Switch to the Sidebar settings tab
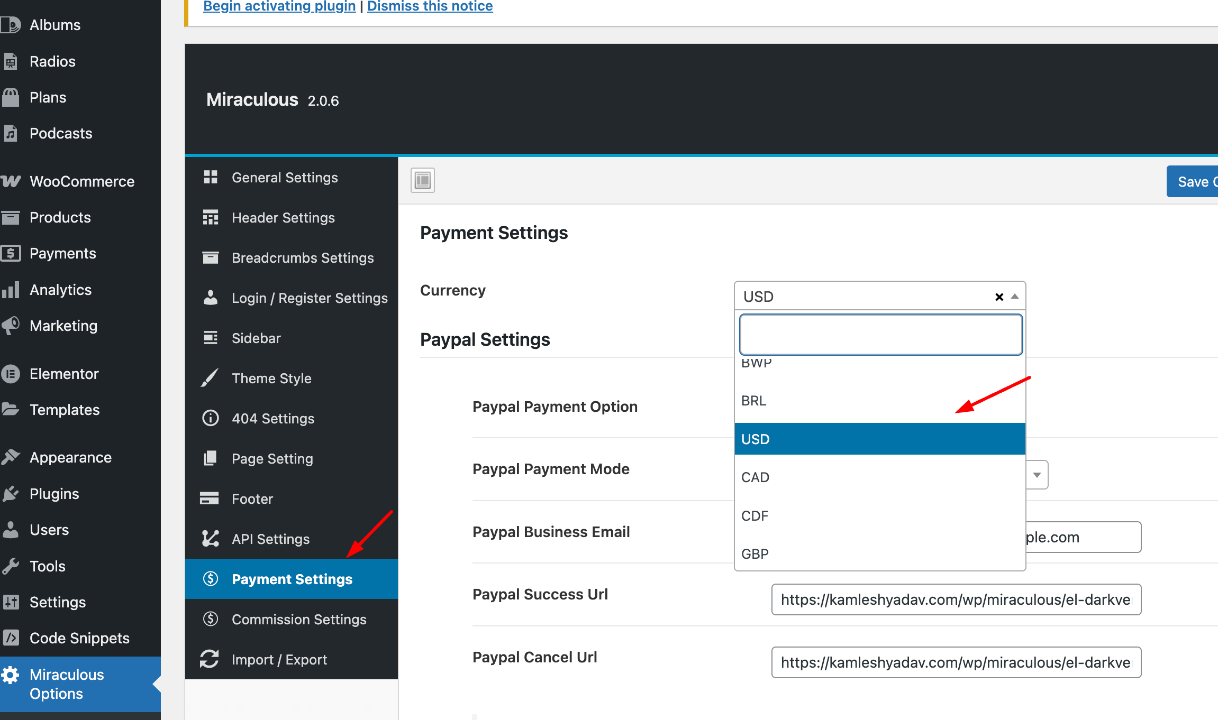The height and width of the screenshot is (720, 1218). click(292, 338)
